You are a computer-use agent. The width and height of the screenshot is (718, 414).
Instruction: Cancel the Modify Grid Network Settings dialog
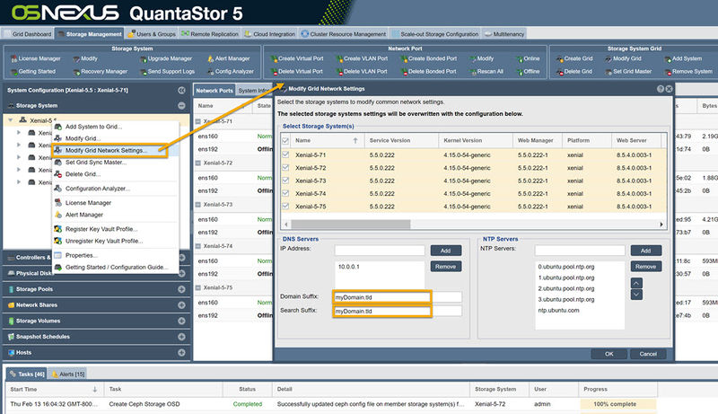pyautogui.click(x=648, y=354)
